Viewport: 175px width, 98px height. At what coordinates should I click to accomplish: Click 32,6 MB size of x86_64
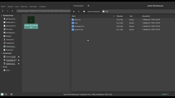119,20
